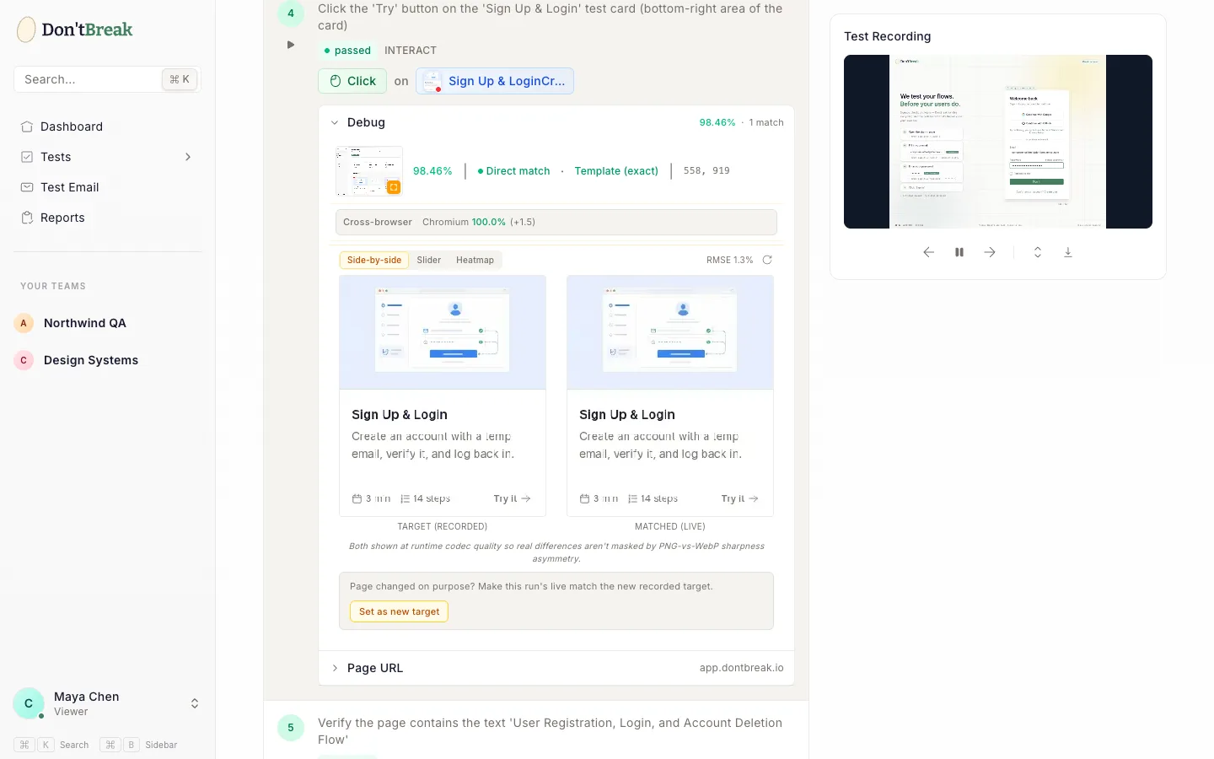Run step 4 with the play triangle

[291, 45]
